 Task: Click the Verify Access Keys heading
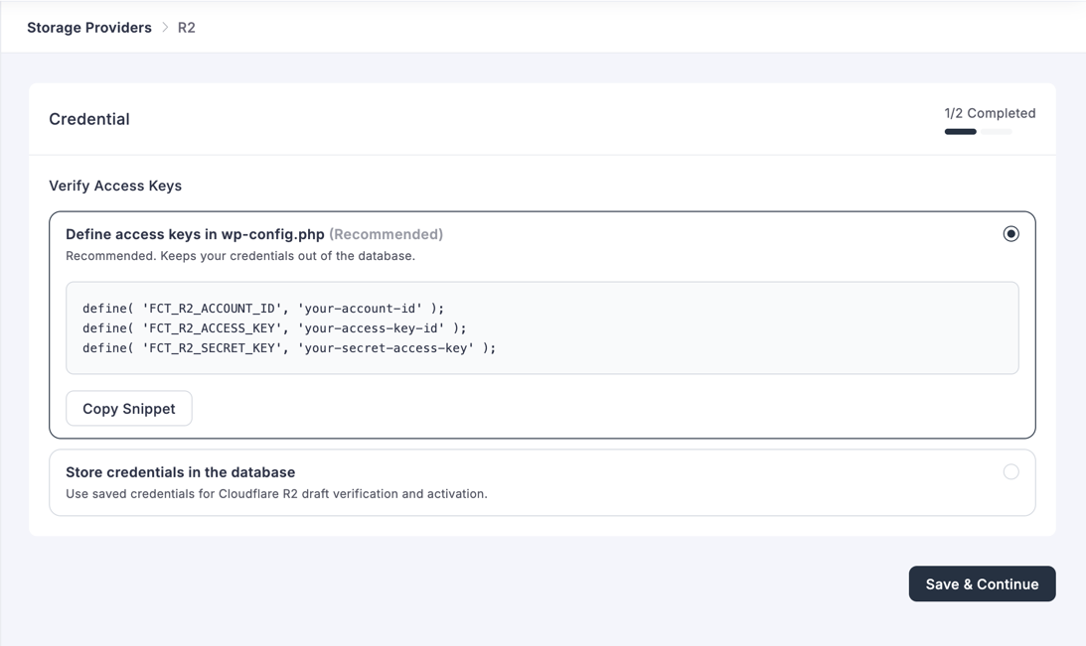point(115,186)
